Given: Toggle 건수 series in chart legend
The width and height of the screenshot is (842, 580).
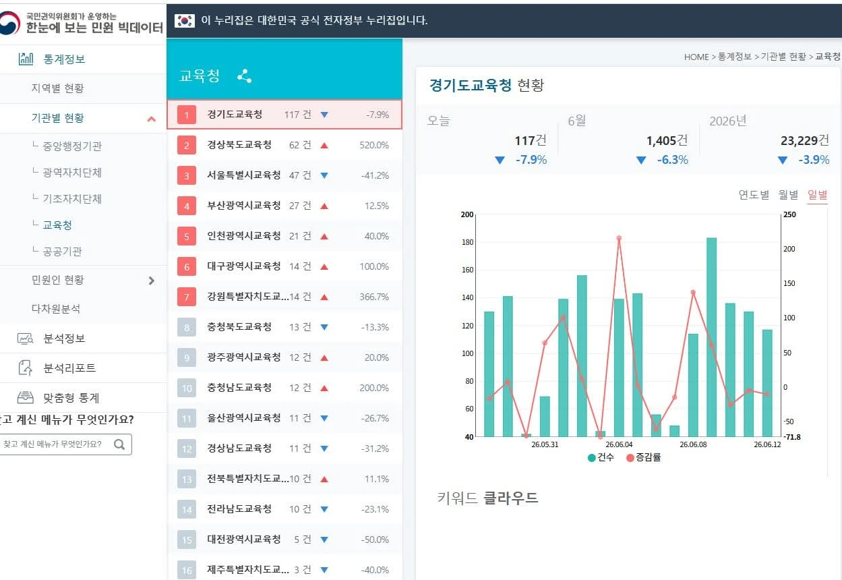Looking at the screenshot, I should coord(601,457).
